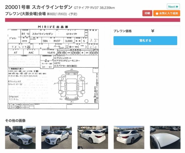185x153 pixels.
Task: Open rear-left side view car thumbnail
Action: (x=93, y=137)
